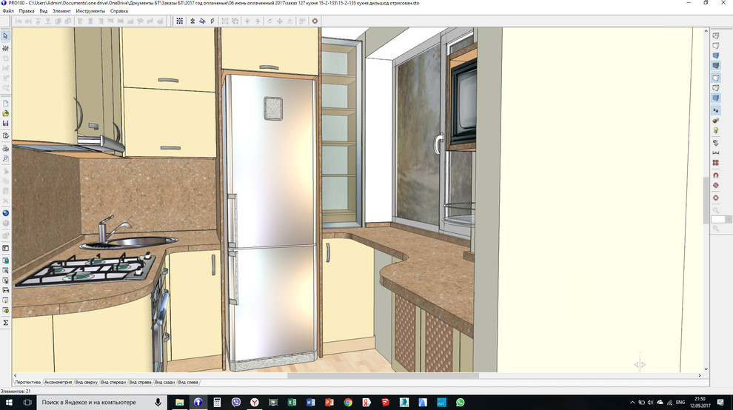This screenshot has width=733, height=410.
Task: Switch to the Вид сверху tab
Action: tap(87, 383)
